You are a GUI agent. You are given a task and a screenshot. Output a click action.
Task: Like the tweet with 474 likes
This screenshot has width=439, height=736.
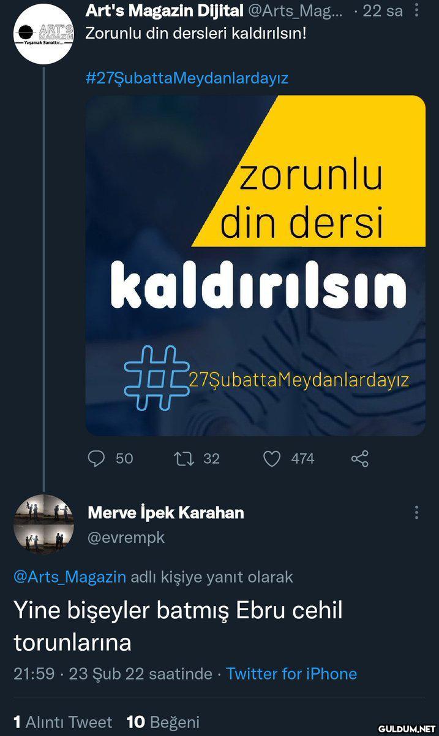(x=272, y=458)
